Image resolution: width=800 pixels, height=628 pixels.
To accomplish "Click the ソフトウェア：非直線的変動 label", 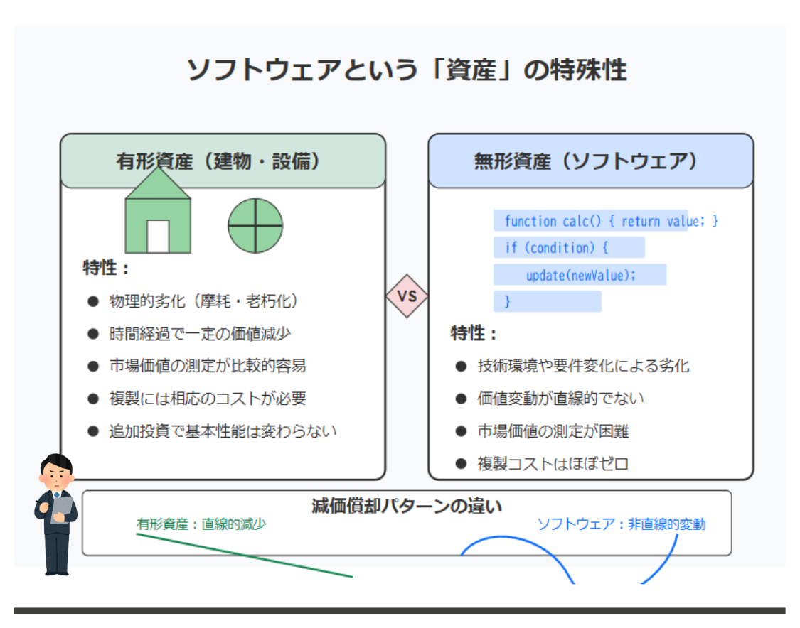I will pos(622,524).
